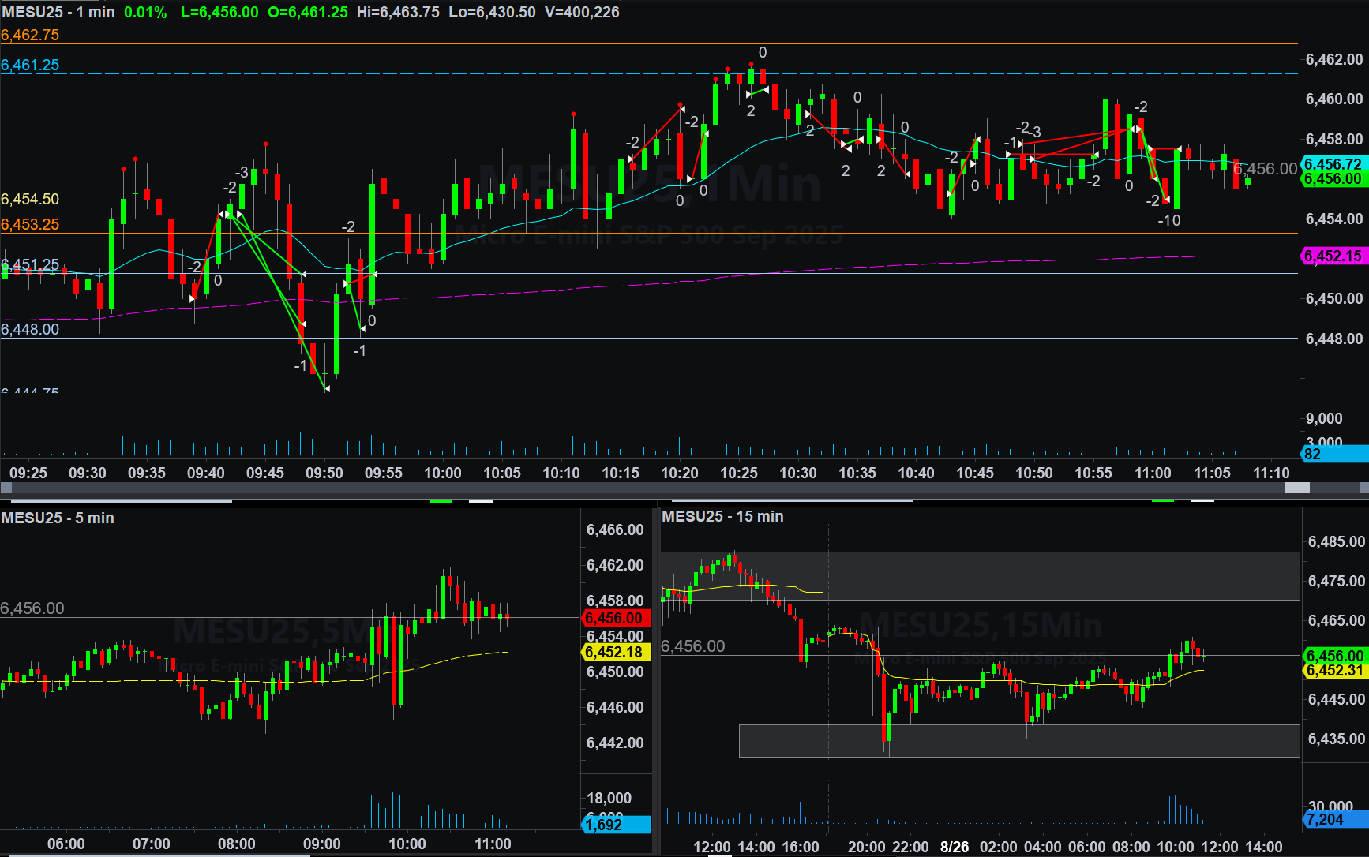The width and height of the screenshot is (1369, 857).
Task: Select the MESU25 - 15 min chart title
Action: (x=722, y=517)
